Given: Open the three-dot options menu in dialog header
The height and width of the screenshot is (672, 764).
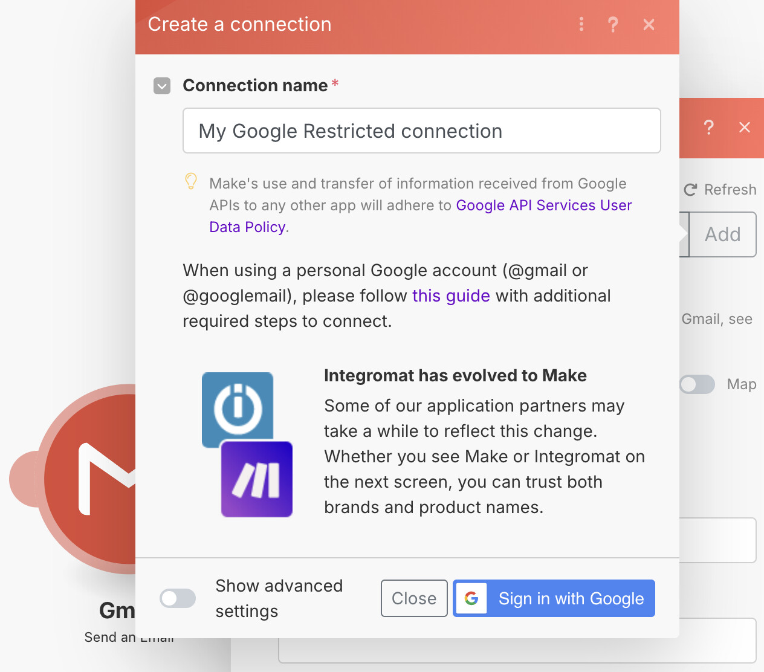Looking at the screenshot, I should tap(581, 24).
